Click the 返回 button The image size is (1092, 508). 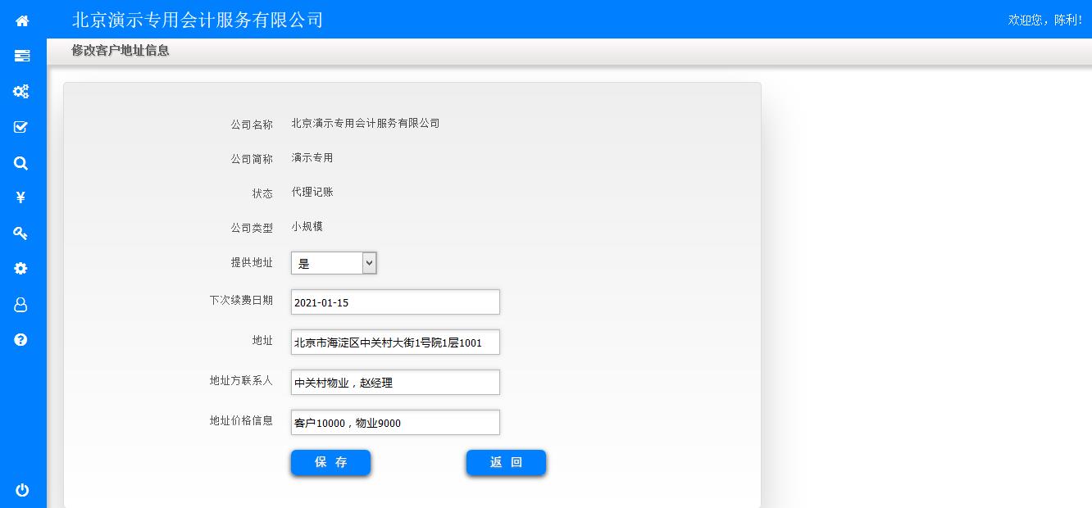(506, 462)
